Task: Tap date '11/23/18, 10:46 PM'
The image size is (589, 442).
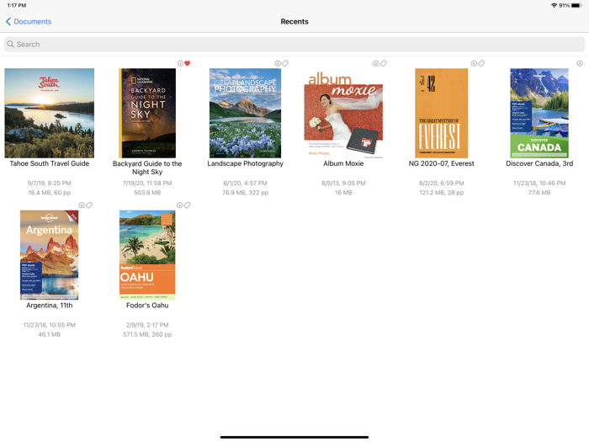Action: click(539, 183)
